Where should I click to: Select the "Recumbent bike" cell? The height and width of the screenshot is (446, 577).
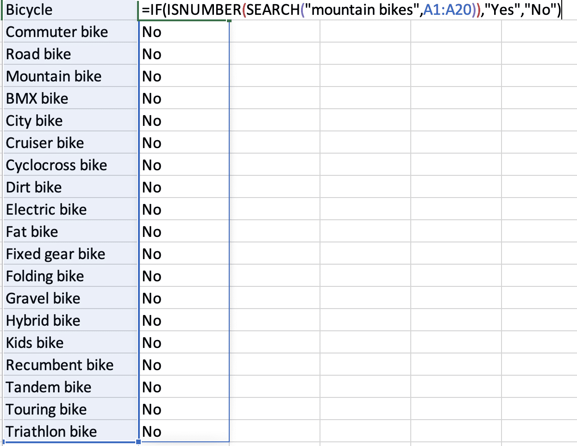[x=69, y=365]
